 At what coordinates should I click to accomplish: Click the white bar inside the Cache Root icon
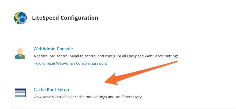pyautogui.click(x=19, y=94)
